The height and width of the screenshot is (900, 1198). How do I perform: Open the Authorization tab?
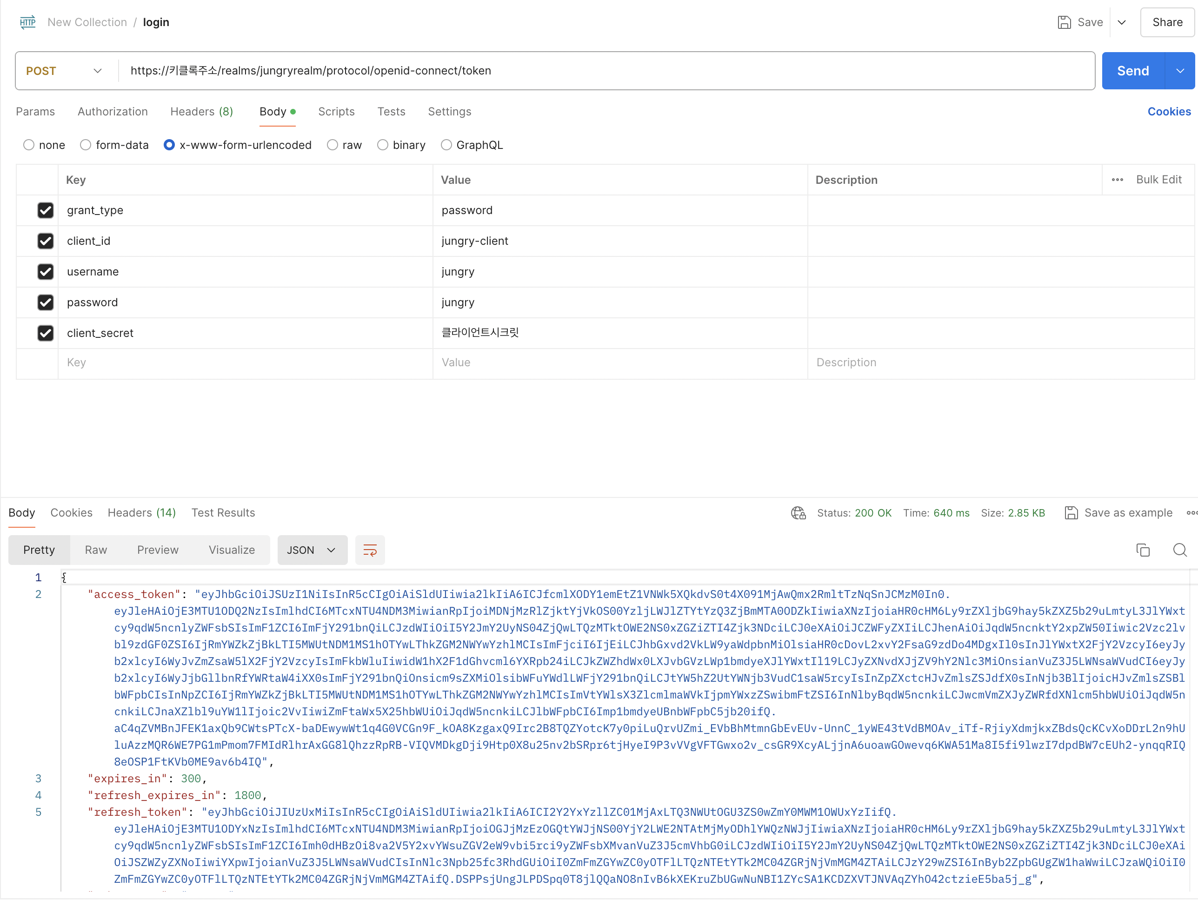(x=113, y=112)
